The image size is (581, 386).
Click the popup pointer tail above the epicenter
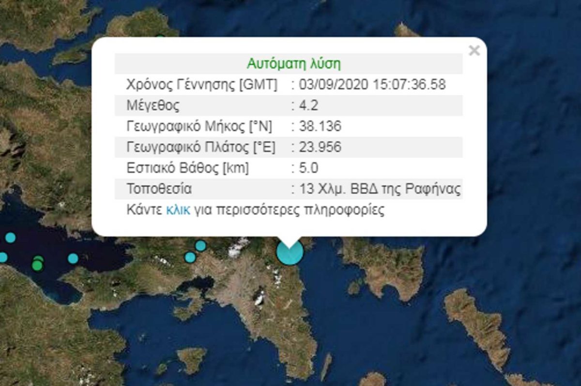[289, 240]
